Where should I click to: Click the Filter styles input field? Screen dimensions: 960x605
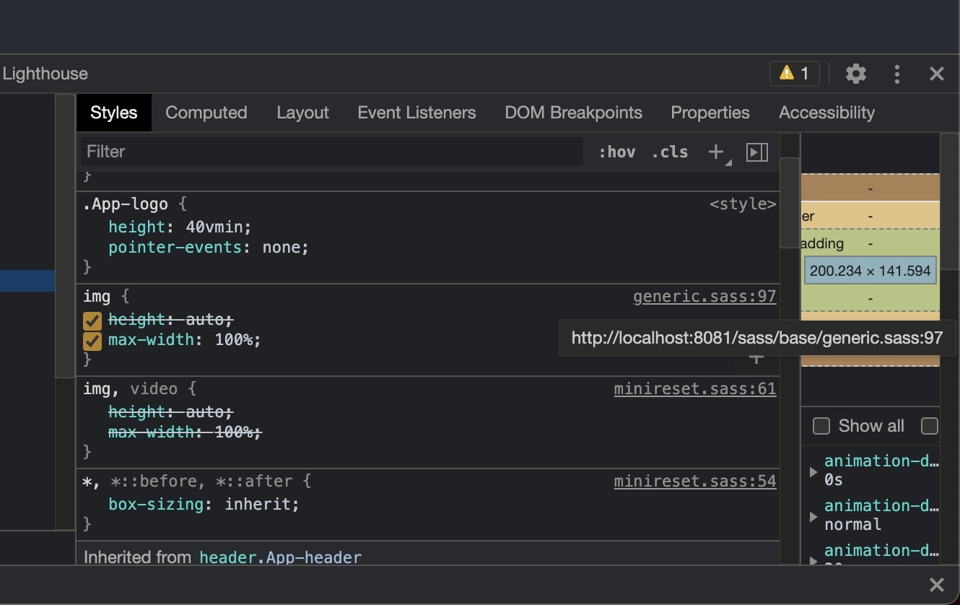pyautogui.click(x=289, y=152)
